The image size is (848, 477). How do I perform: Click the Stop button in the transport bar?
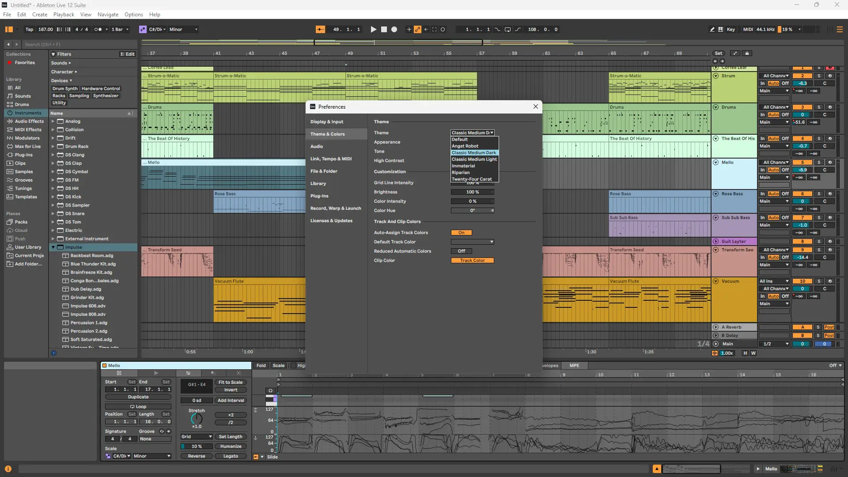point(384,30)
